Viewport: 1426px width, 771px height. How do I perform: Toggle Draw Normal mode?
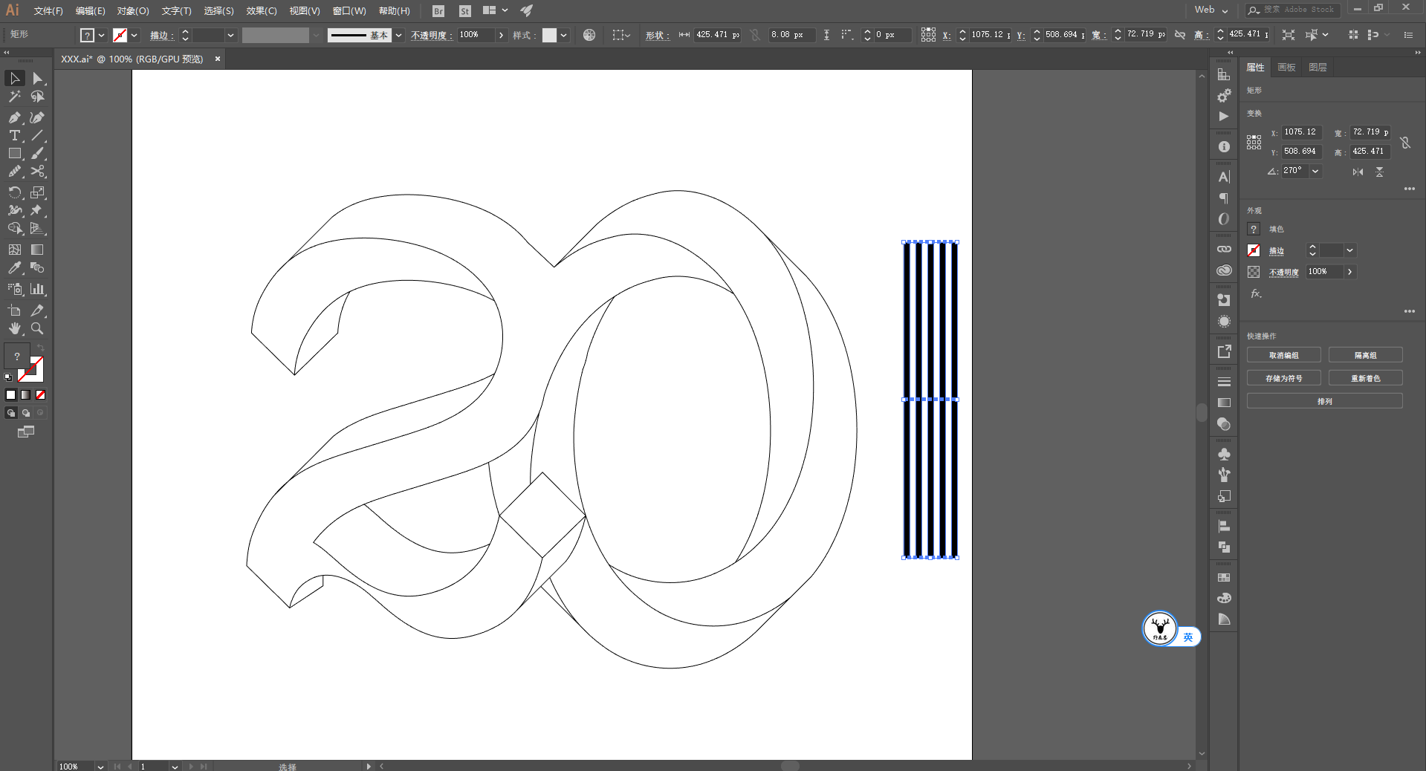[11, 413]
